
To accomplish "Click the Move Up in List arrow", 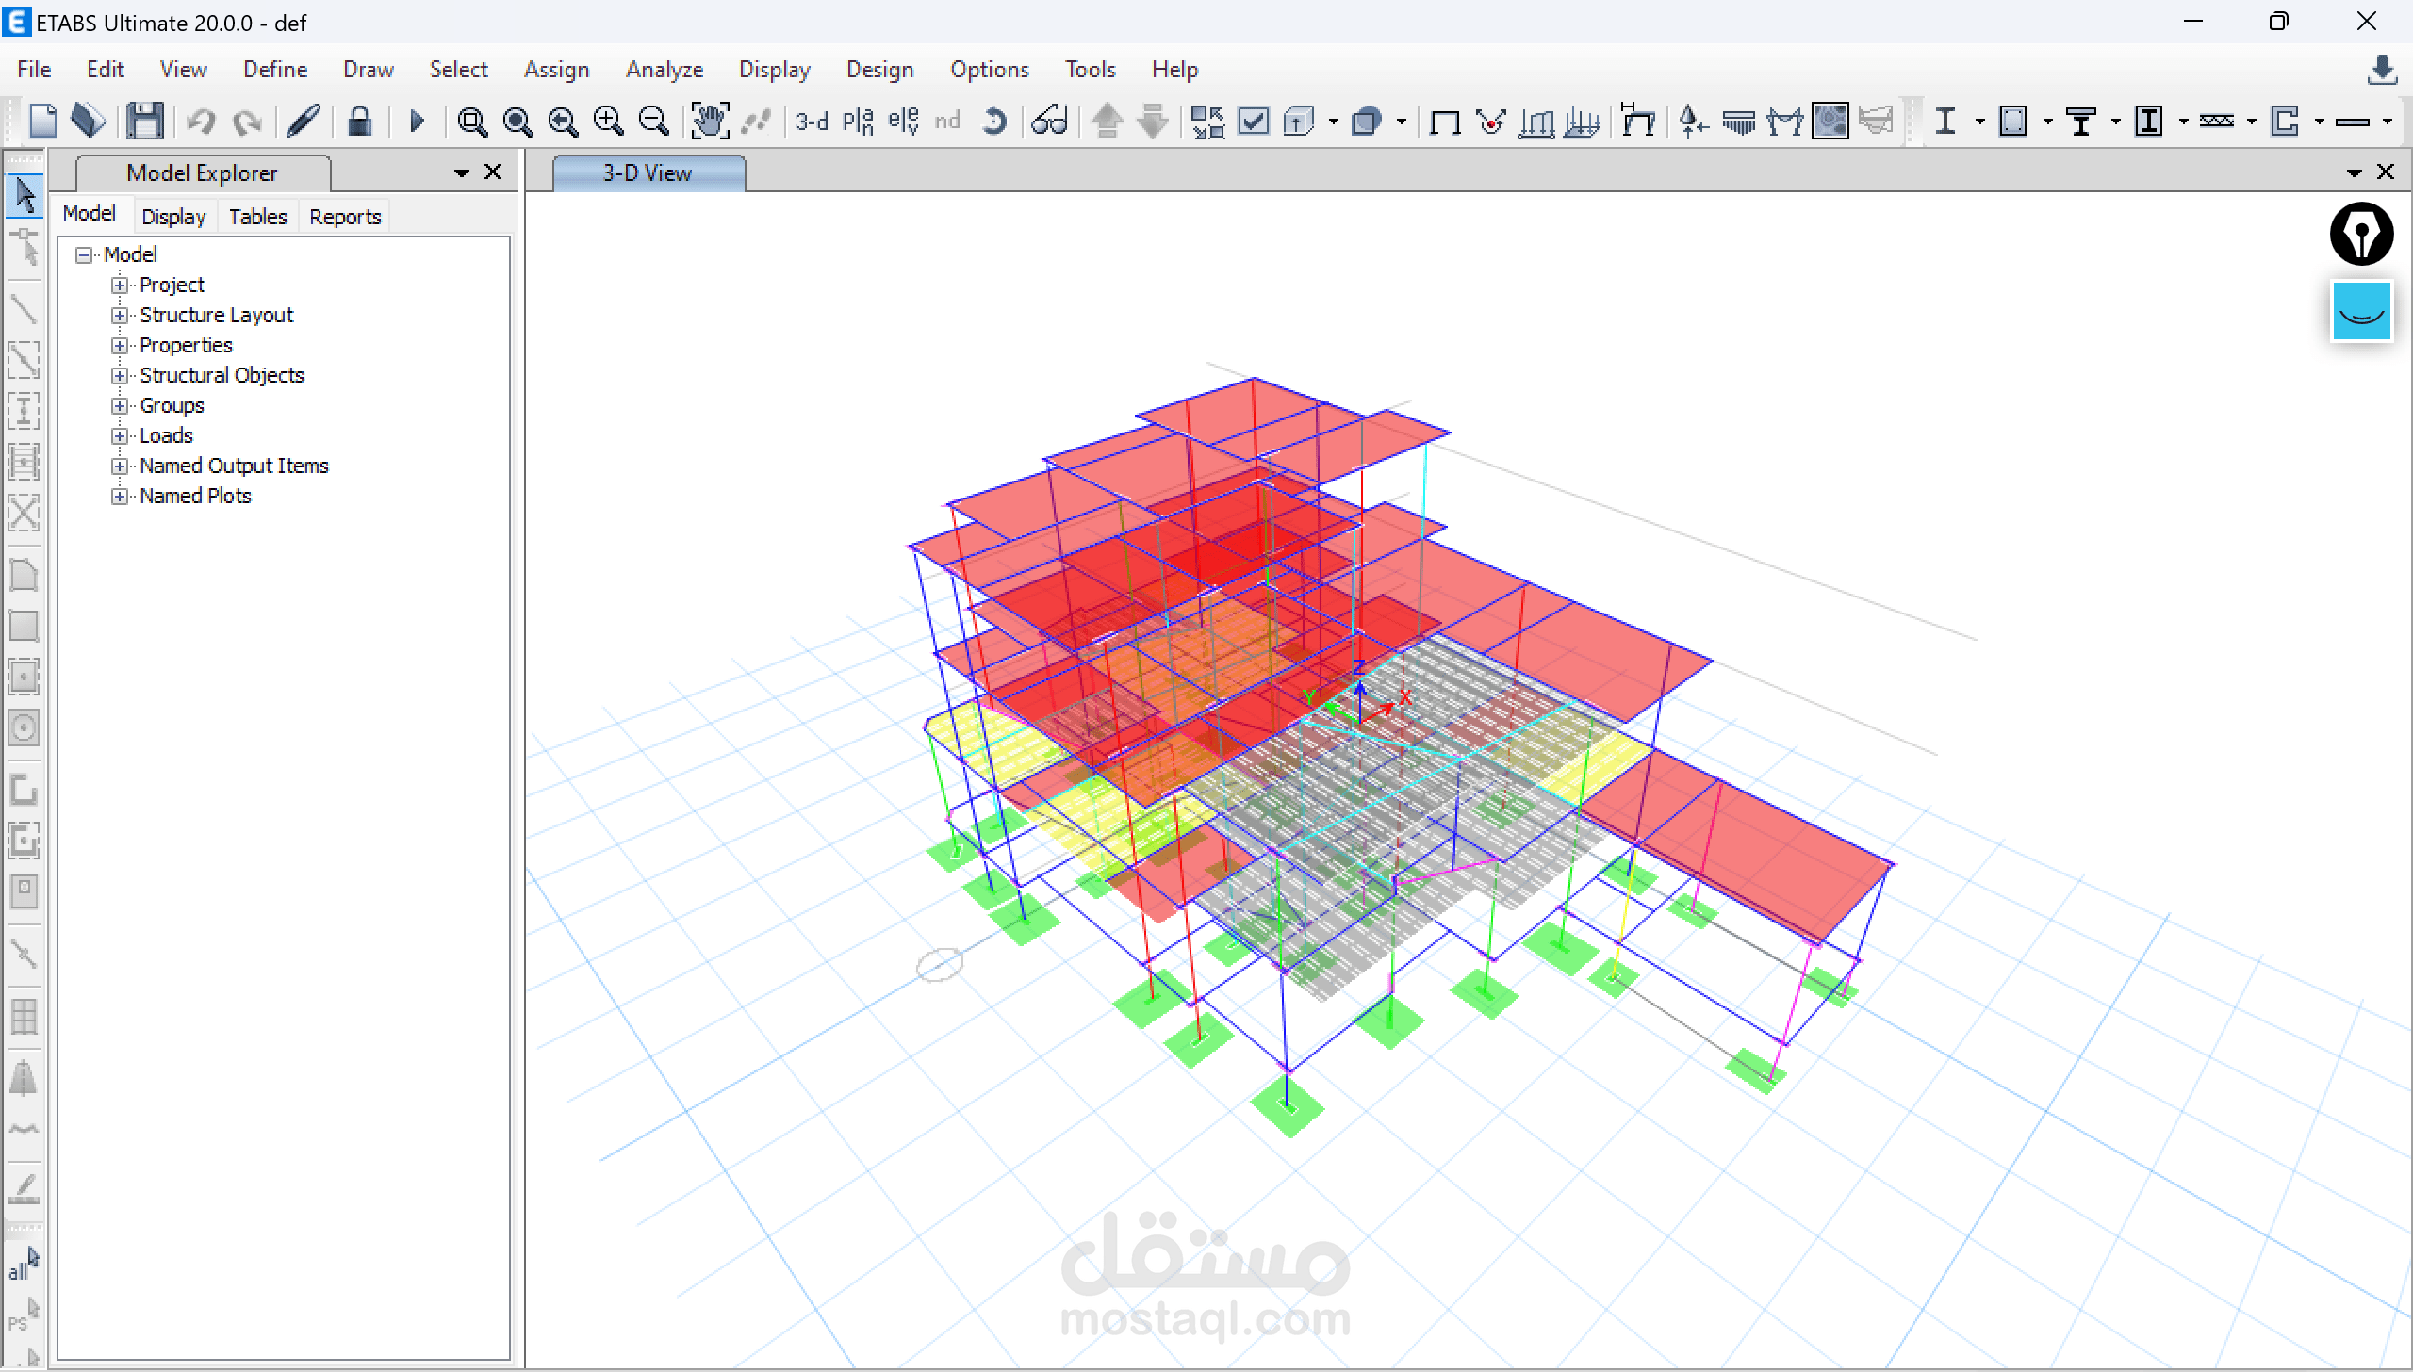I will [1108, 122].
